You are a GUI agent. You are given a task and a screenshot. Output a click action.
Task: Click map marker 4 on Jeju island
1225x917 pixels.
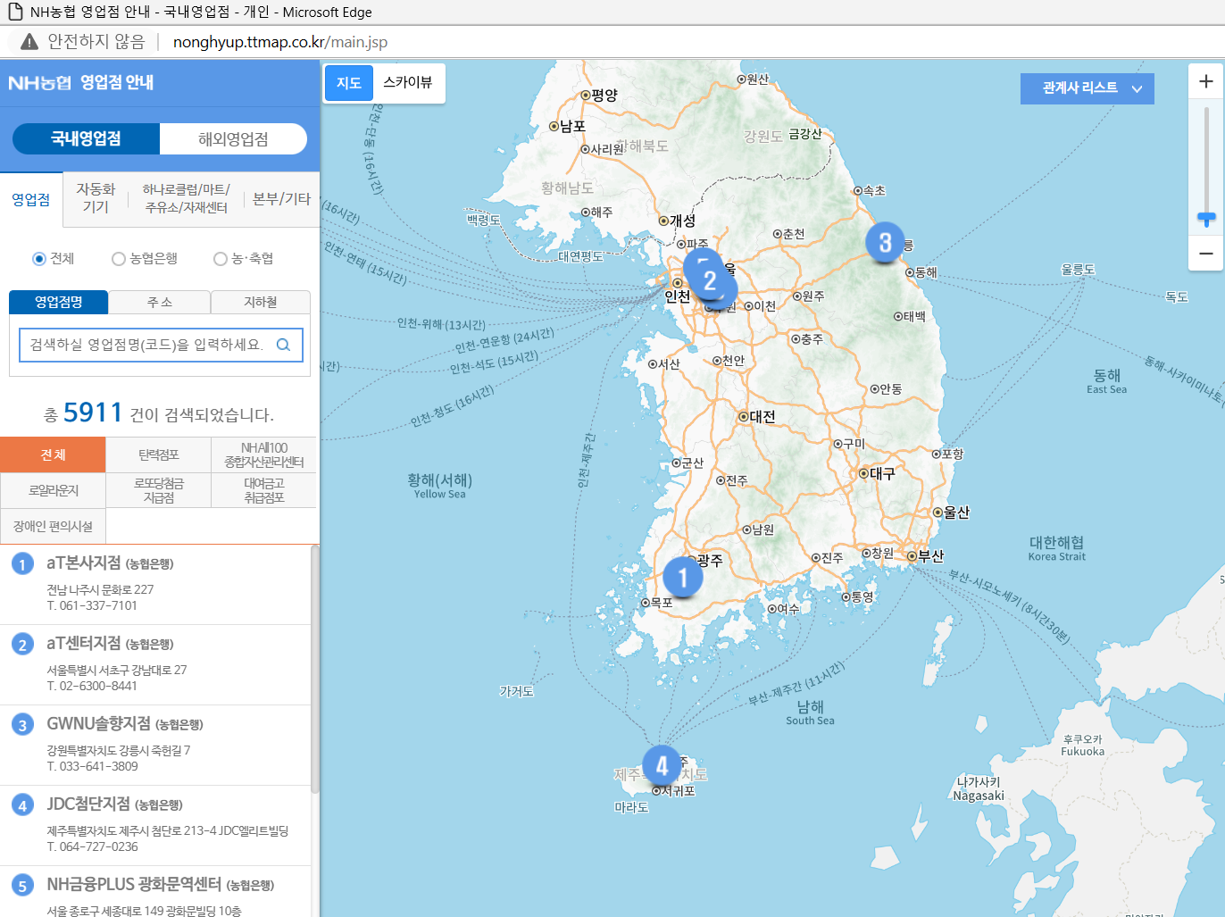(x=662, y=766)
